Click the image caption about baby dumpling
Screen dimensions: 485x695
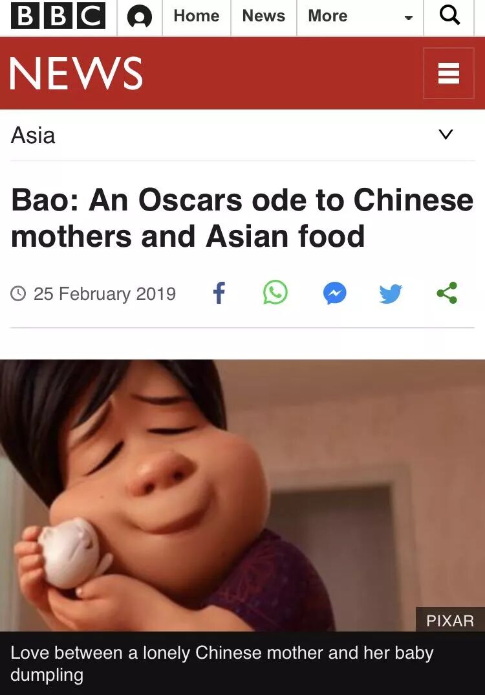click(x=222, y=663)
